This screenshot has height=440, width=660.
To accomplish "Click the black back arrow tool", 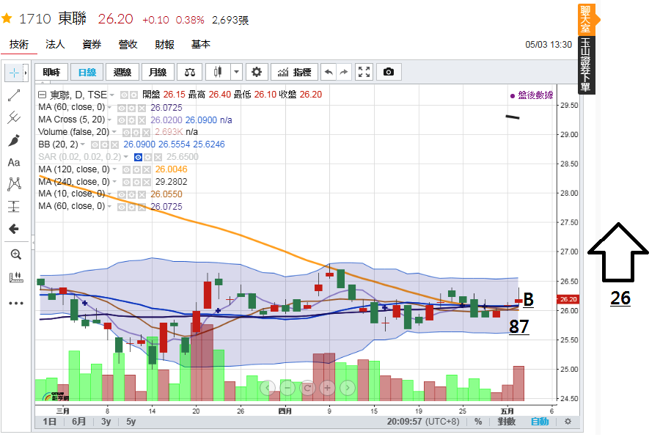I will coord(14,229).
